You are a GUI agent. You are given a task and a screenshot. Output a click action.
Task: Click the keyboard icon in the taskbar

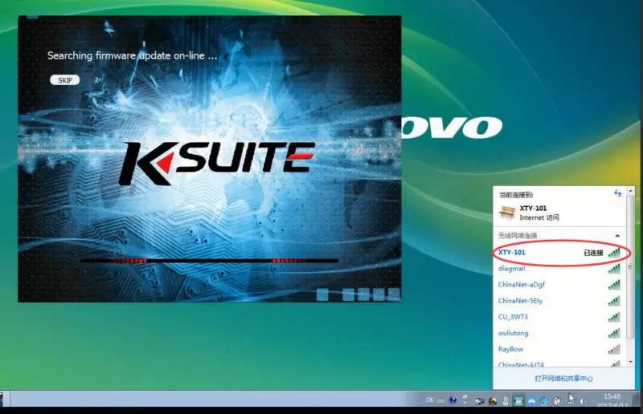(x=440, y=401)
